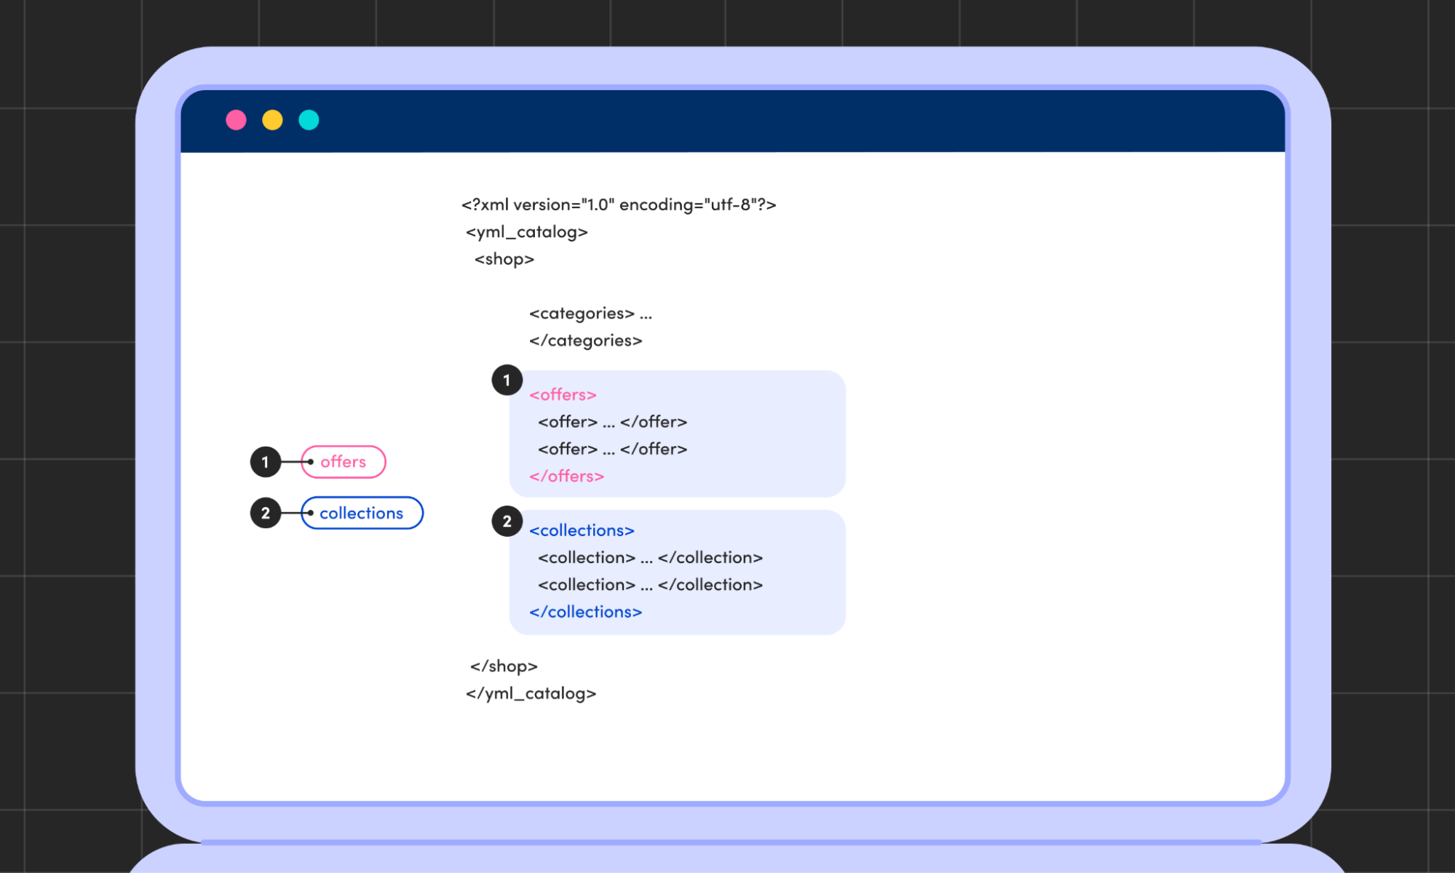This screenshot has width=1455, height=873.
Task: Click the first <offer> line
Action: click(612, 422)
